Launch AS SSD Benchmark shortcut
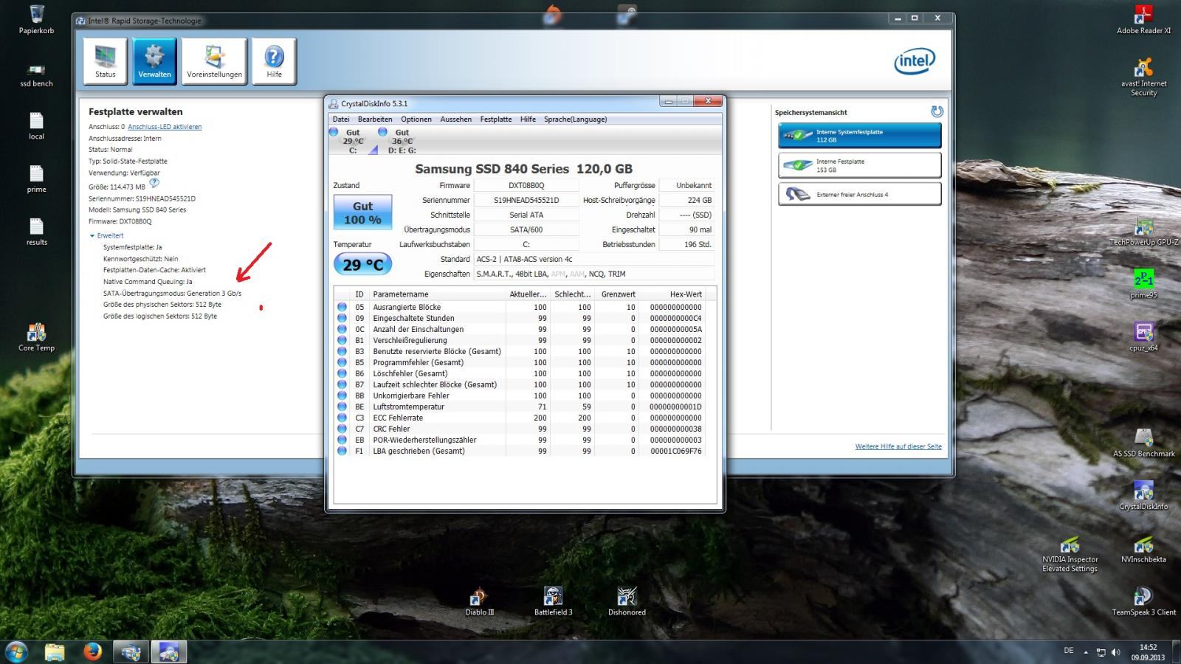 coord(1143,443)
